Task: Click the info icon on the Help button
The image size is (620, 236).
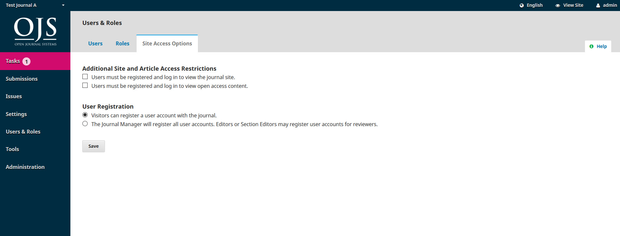Action: click(x=591, y=46)
